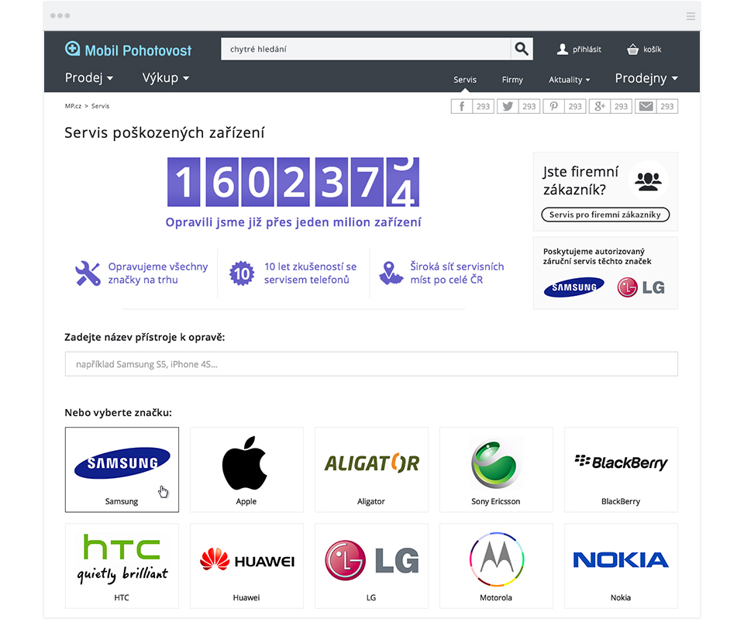Image resolution: width=744 pixels, height=619 pixels.
Task: Share via Twitter bird icon
Action: (x=508, y=106)
